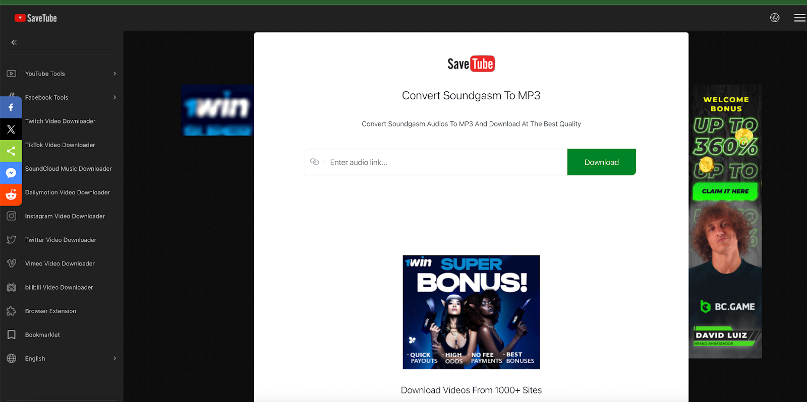Click the Twitter bird icon in the sidebar
The image size is (807, 402).
[12, 240]
